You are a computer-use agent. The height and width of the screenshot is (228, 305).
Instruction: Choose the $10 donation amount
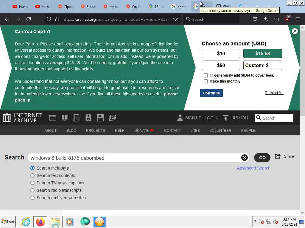(221, 53)
